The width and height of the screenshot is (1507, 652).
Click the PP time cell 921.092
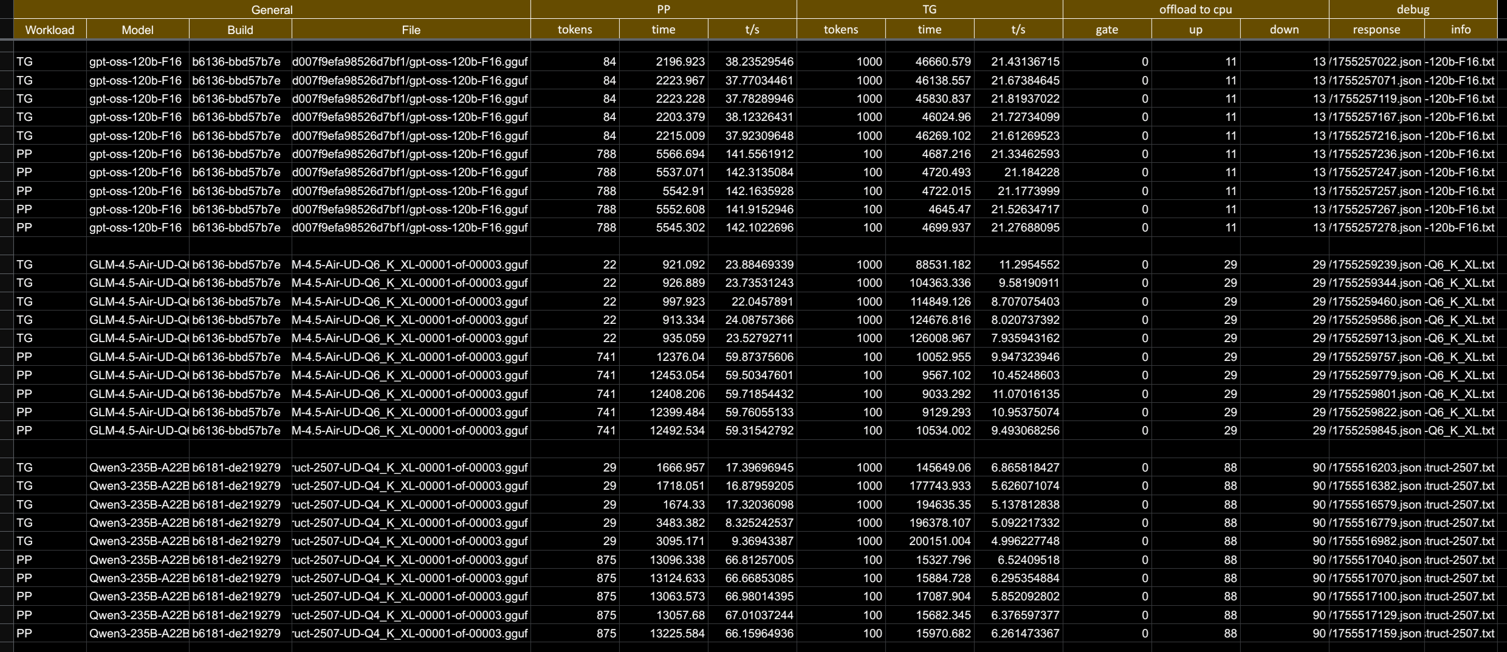coord(664,265)
